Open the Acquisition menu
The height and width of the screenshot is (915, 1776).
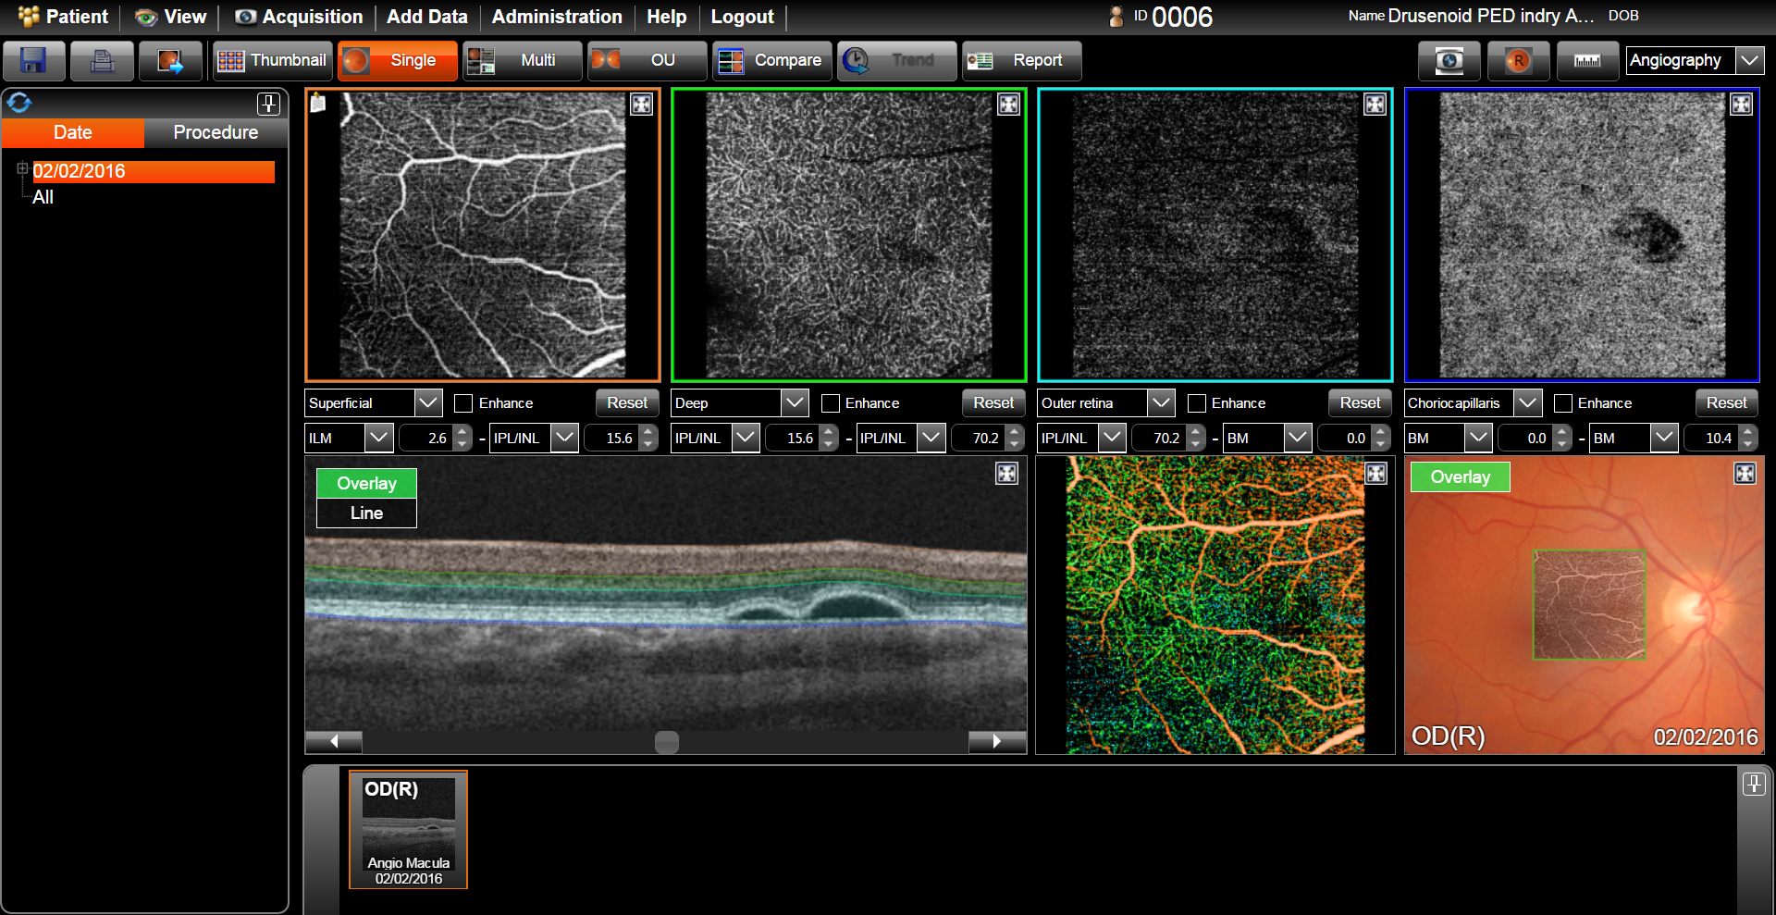[299, 17]
